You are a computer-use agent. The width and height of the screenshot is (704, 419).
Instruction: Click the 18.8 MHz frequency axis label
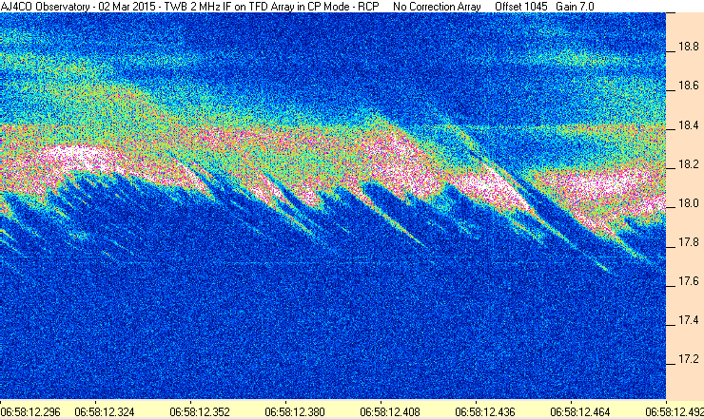pos(688,47)
